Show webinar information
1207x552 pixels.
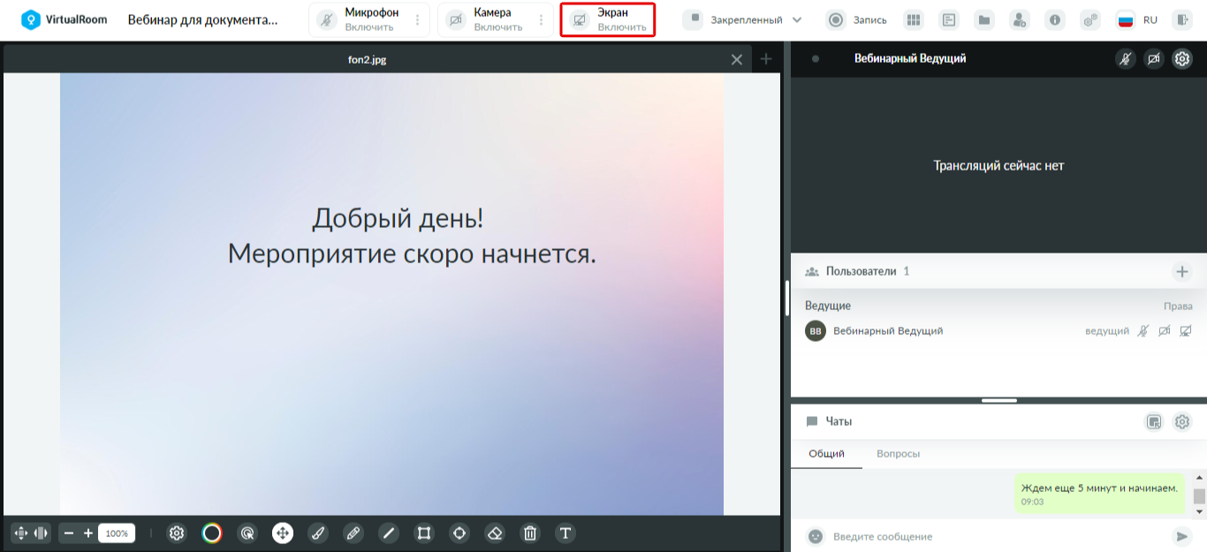tap(1055, 19)
